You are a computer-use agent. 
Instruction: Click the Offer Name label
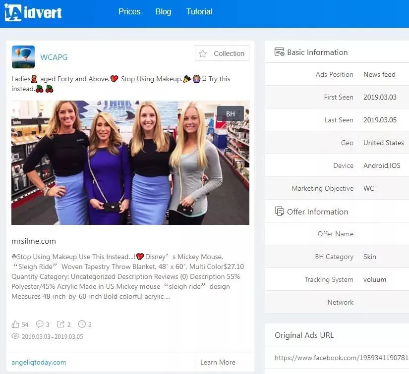[336, 234]
